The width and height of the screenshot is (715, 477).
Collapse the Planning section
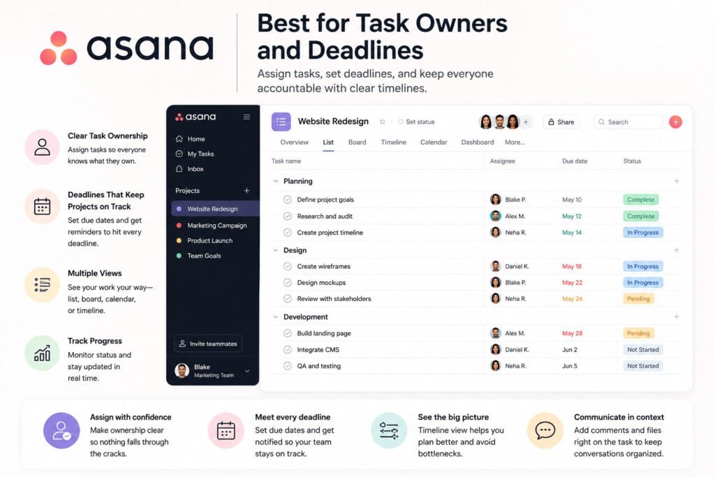click(x=275, y=181)
